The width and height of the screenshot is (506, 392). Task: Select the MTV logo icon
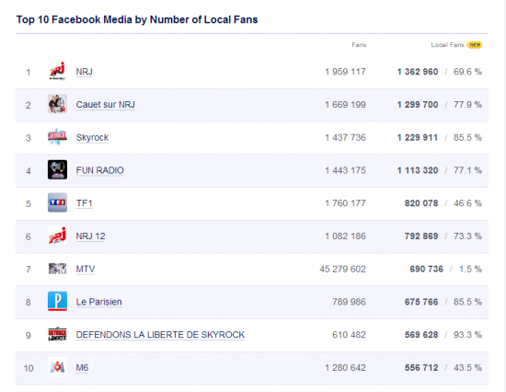pos(57,269)
